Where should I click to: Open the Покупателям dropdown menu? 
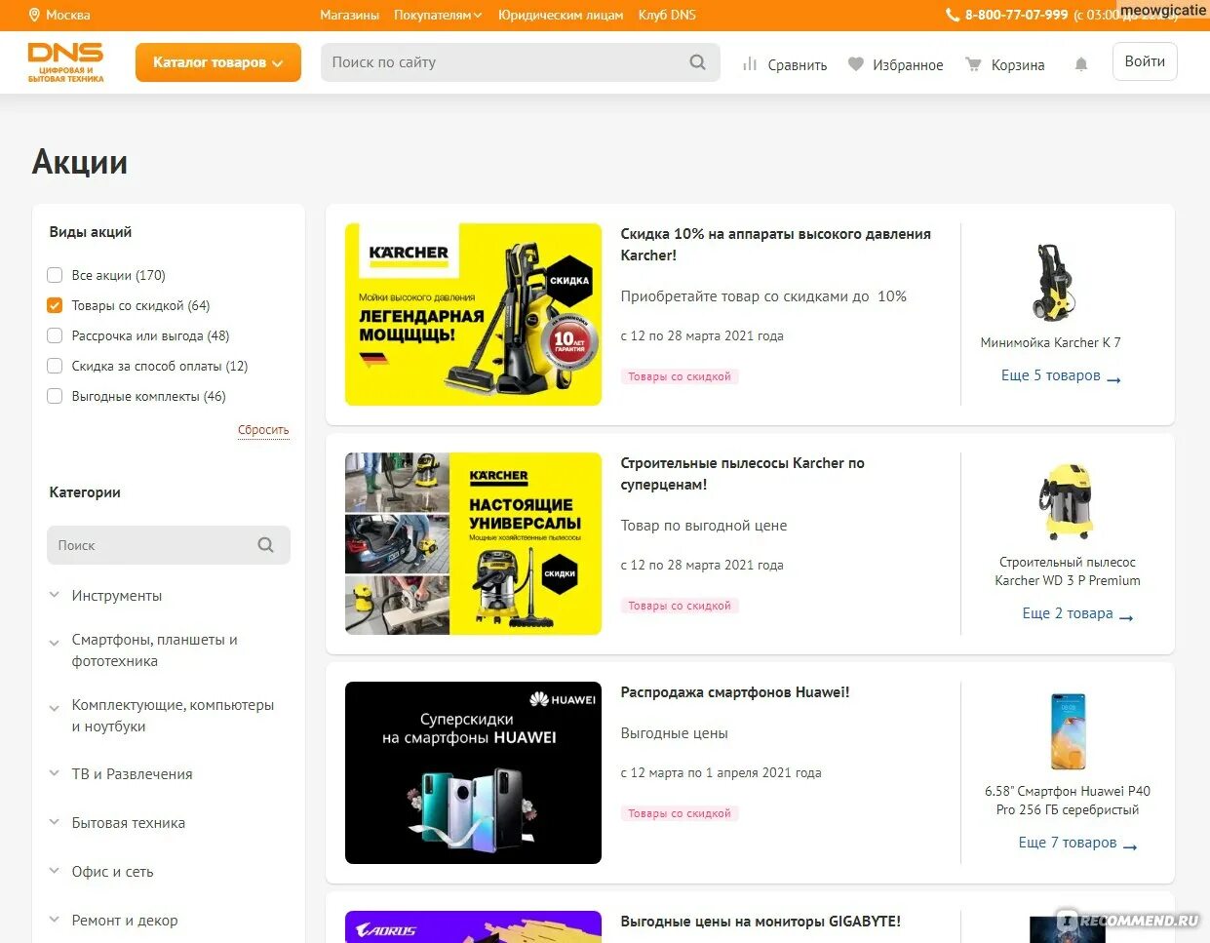pyautogui.click(x=438, y=15)
